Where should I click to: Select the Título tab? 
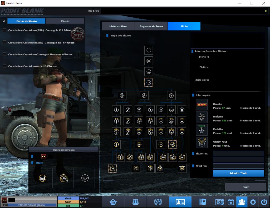coord(184,26)
